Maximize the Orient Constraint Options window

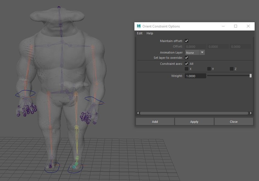tap(236, 26)
